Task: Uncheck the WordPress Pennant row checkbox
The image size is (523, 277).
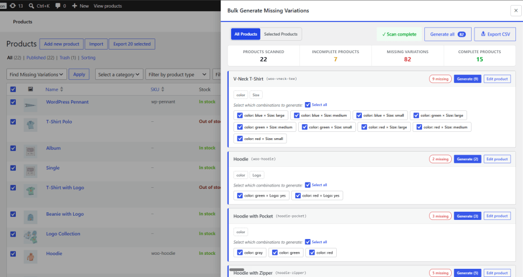Action: tap(13, 102)
